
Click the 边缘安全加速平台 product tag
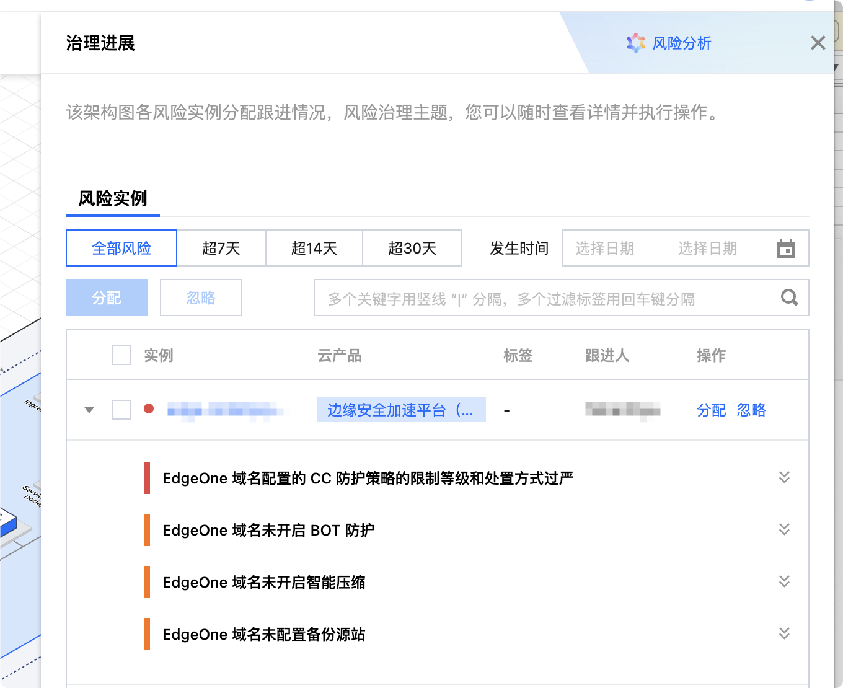coord(401,410)
